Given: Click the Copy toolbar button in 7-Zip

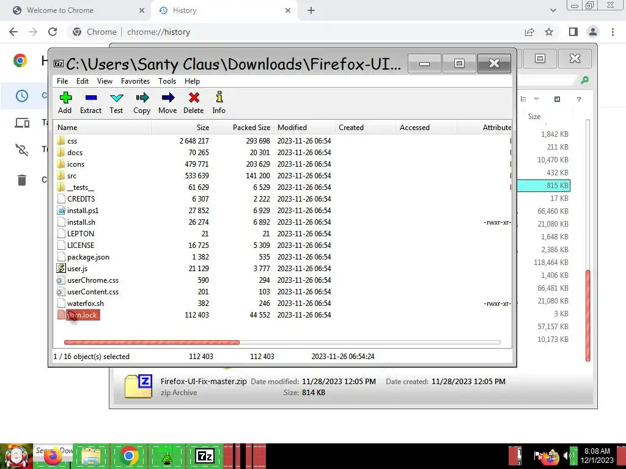Looking at the screenshot, I should (142, 103).
